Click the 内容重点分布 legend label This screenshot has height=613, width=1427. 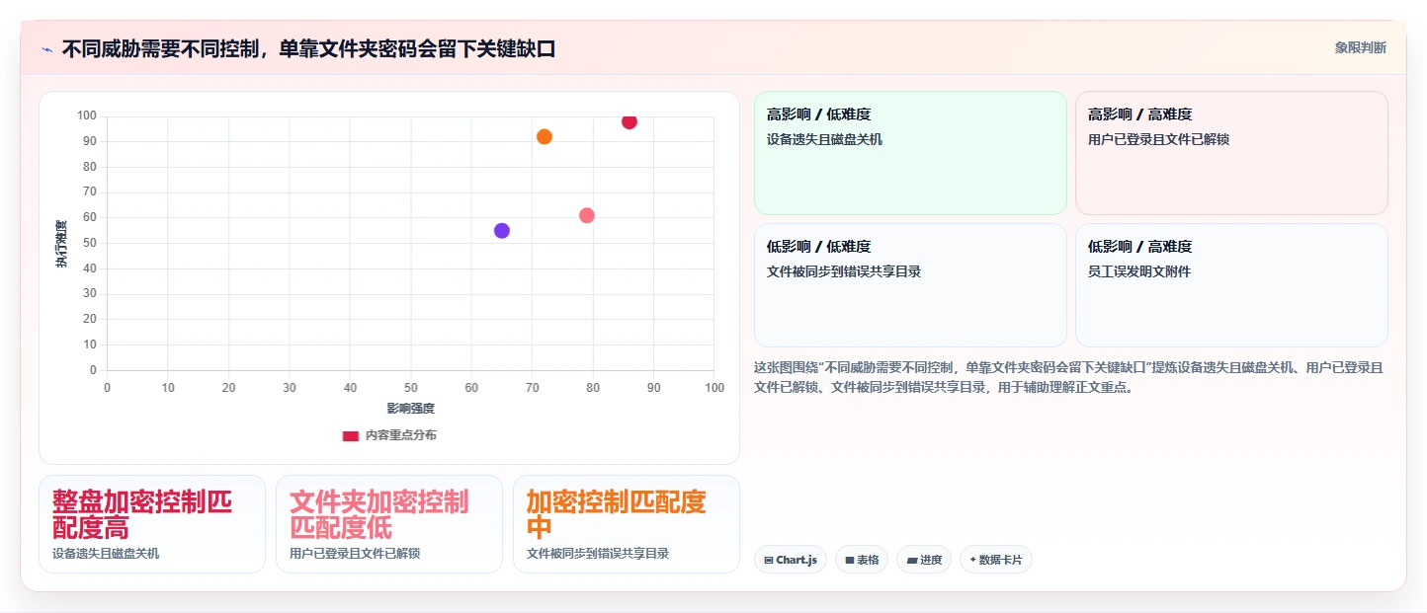pyautogui.click(x=400, y=435)
